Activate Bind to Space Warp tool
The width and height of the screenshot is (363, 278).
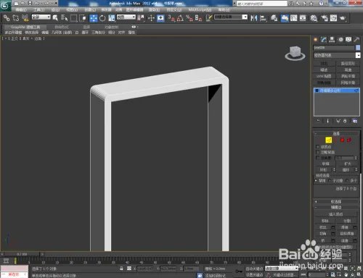pyautogui.click(x=25, y=18)
